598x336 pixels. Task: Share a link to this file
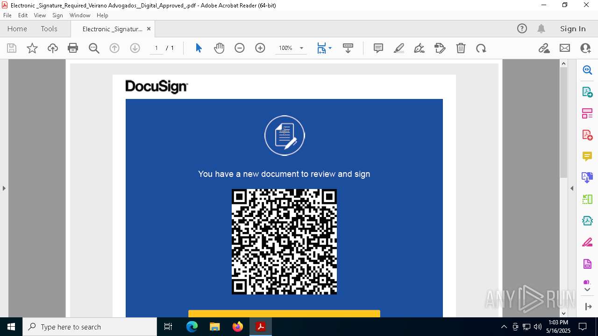point(544,48)
